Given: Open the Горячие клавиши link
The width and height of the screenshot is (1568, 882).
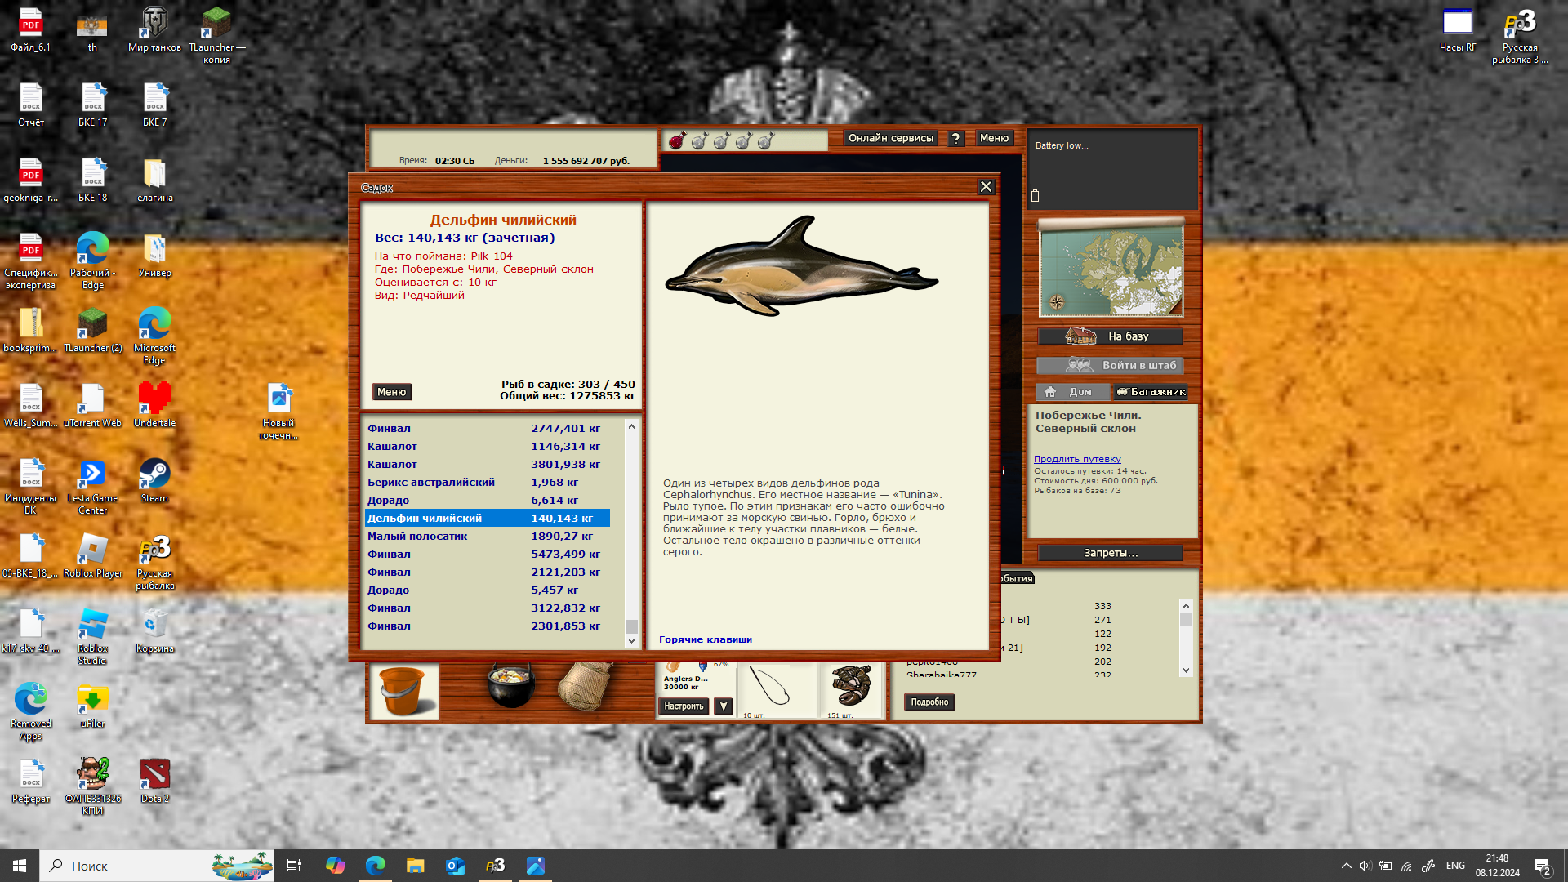Looking at the screenshot, I should point(705,639).
